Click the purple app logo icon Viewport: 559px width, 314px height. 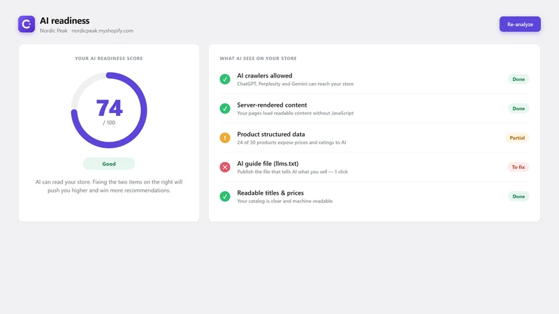click(27, 24)
